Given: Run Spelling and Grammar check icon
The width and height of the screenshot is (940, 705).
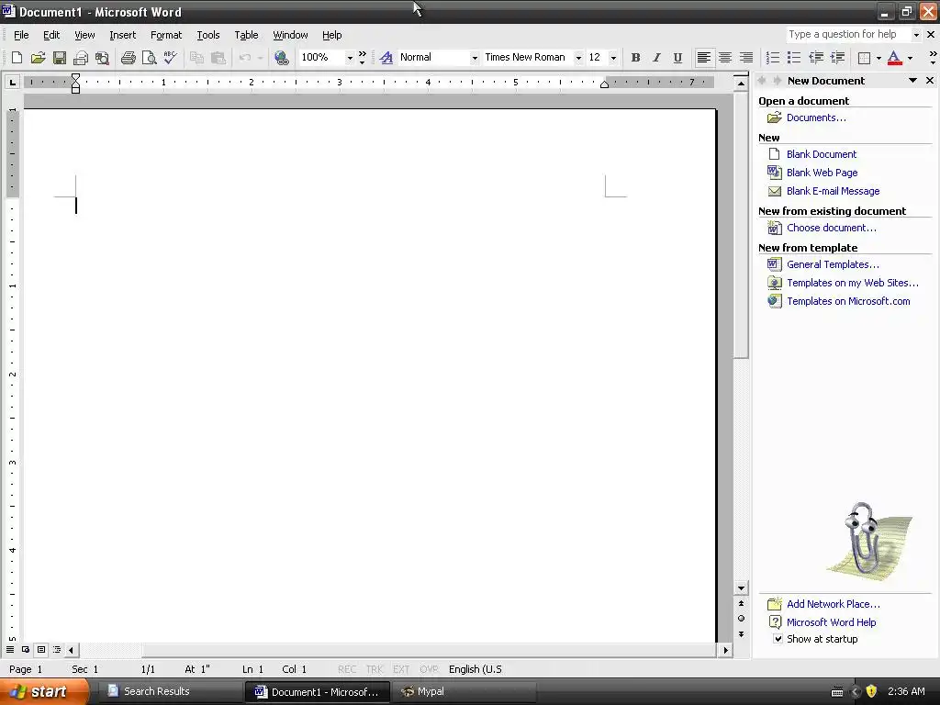Looking at the screenshot, I should pos(170,58).
